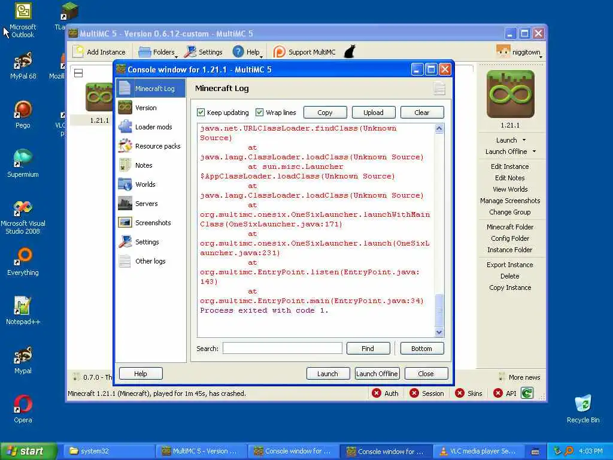Clear the Minecraft log
This screenshot has width=613, height=460.
422,112
